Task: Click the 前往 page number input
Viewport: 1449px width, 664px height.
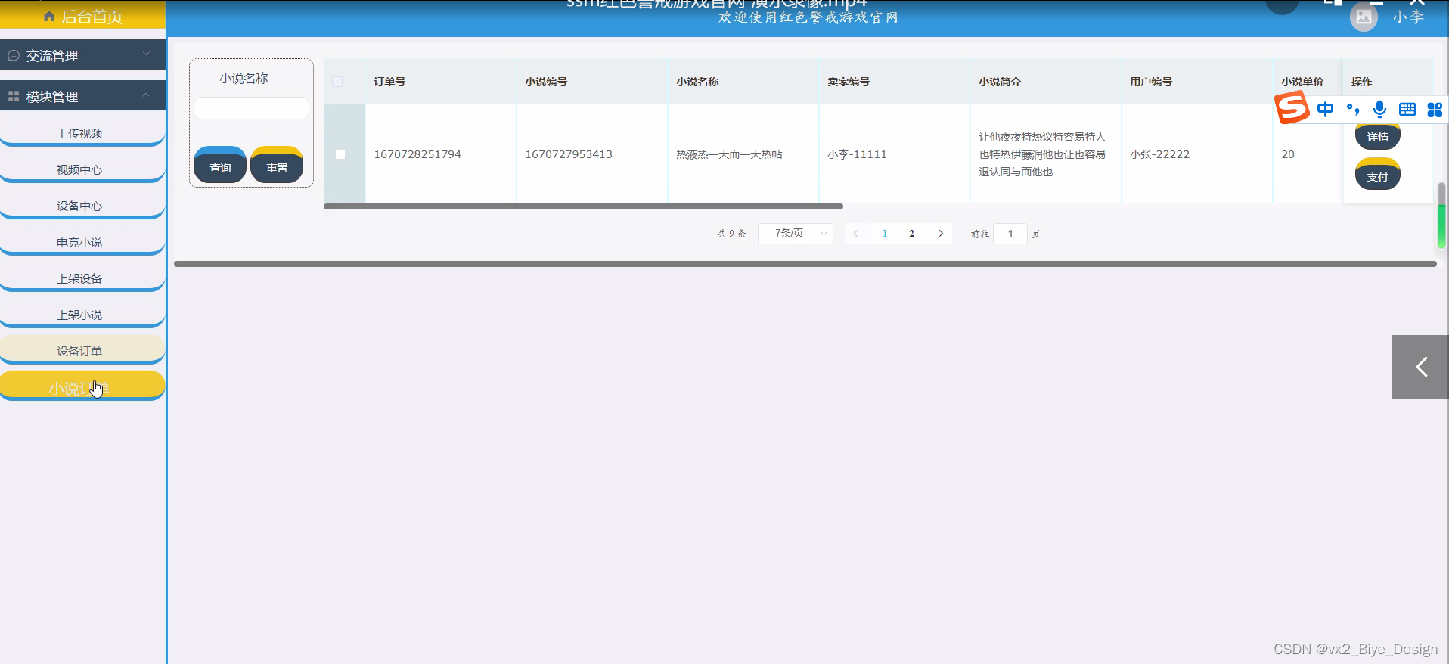Action: [1010, 234]
